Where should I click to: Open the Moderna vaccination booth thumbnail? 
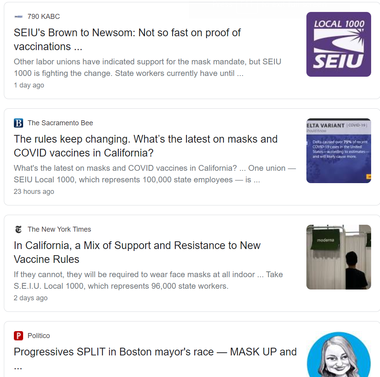[x=338, y=257]
